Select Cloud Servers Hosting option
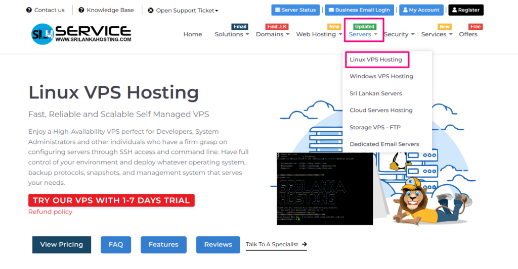 381,110
